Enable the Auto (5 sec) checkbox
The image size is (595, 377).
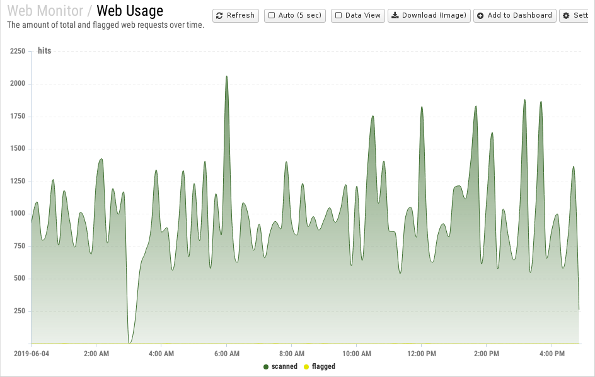[272, 16]
